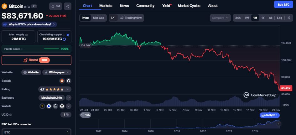Click the Bitcoin logo icon
Image resolution: width=296 pixels, height=135 pixels.
click(4, 6)
